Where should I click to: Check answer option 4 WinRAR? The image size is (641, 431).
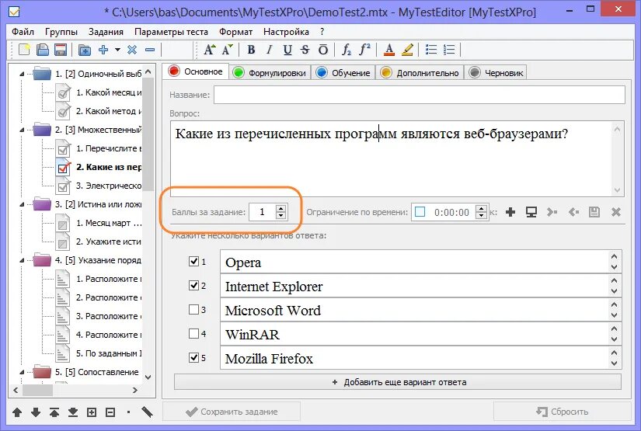tap(193, 333)
